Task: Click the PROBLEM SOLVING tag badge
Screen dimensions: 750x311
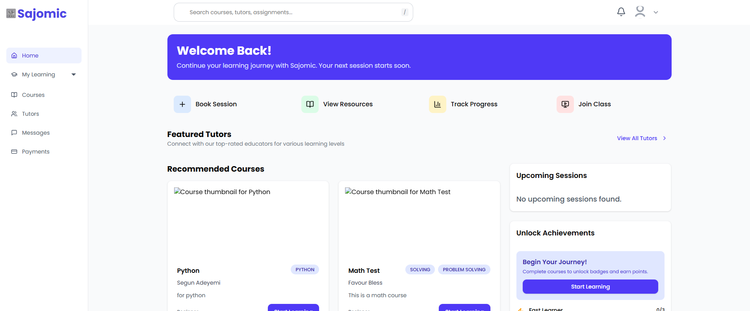Action: point(464,270)
